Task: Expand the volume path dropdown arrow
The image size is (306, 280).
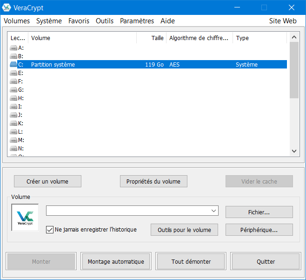Action: [214, 211]
